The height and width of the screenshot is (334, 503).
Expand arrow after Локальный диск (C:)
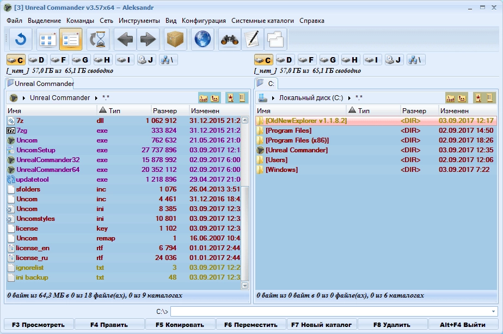click(x=349, y=98)
